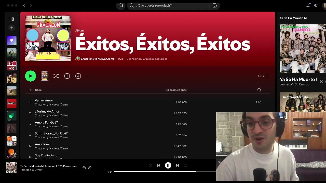Sort by the Reproducciones column
Viewport: 326px width, 183px height.
[176, 90]
